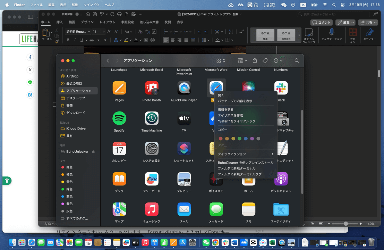The height and width of the screenshot is (250, 384).
Task: Open Finder group-by dropdown
Action: pyautogui.click(x=242, y=60)
